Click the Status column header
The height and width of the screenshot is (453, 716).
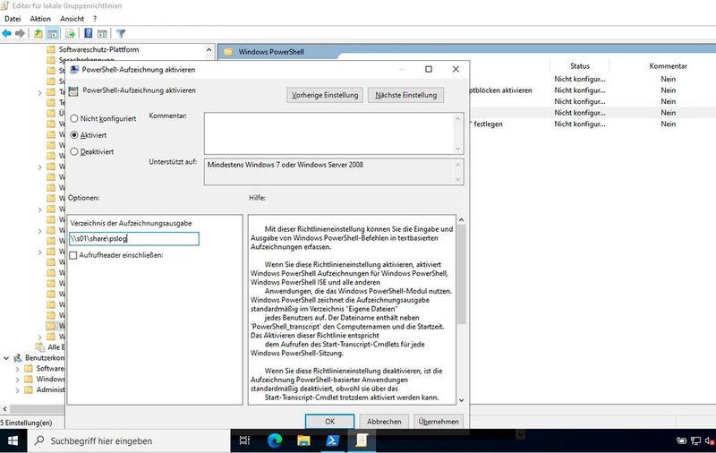point(579,65)
